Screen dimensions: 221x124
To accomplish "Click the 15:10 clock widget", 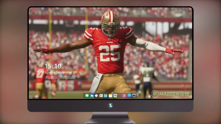I will (53, 66).
